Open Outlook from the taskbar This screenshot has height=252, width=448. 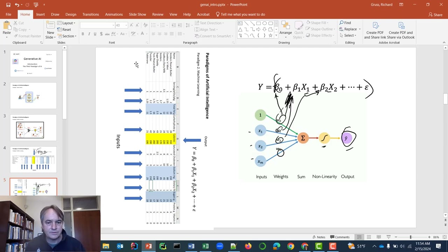pyautogui.click(x=120, y=246)
